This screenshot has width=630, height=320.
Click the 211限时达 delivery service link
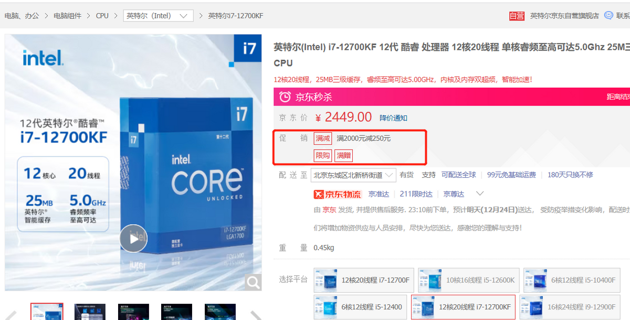tap(416, 194)
